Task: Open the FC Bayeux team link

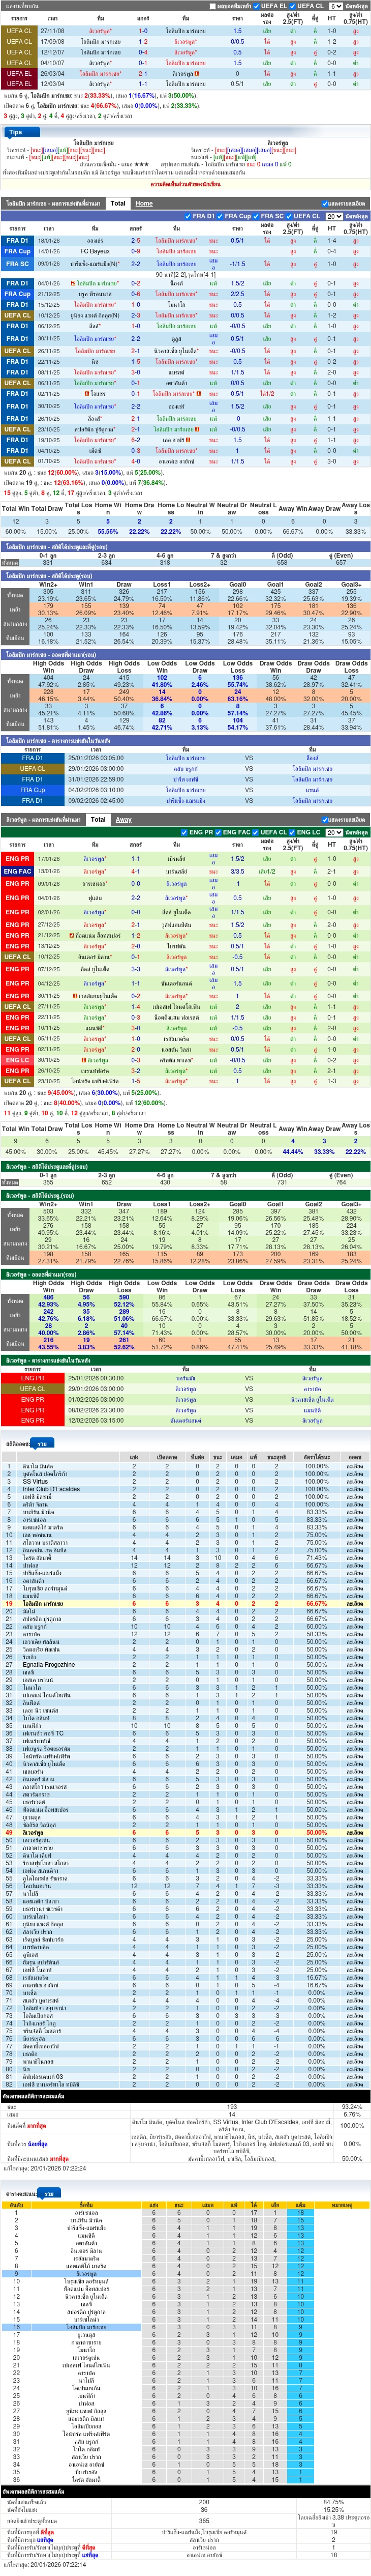Action: (95, 251)
